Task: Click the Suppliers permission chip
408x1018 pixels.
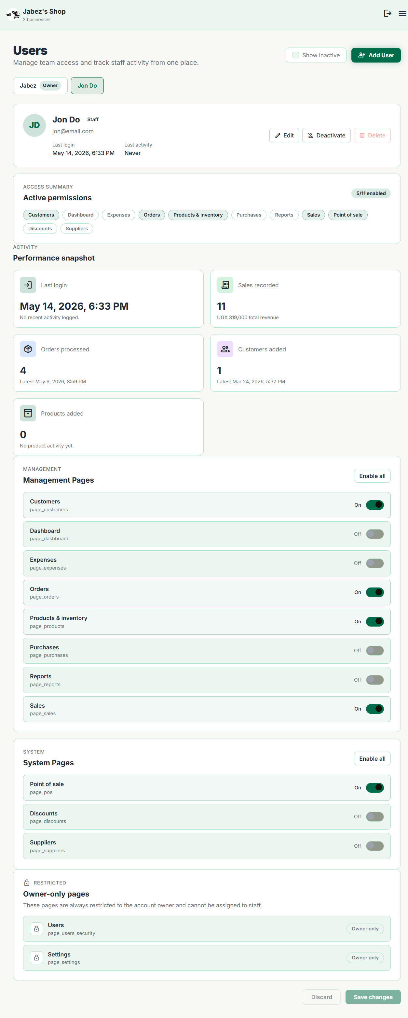Action: tap(77, 228)
